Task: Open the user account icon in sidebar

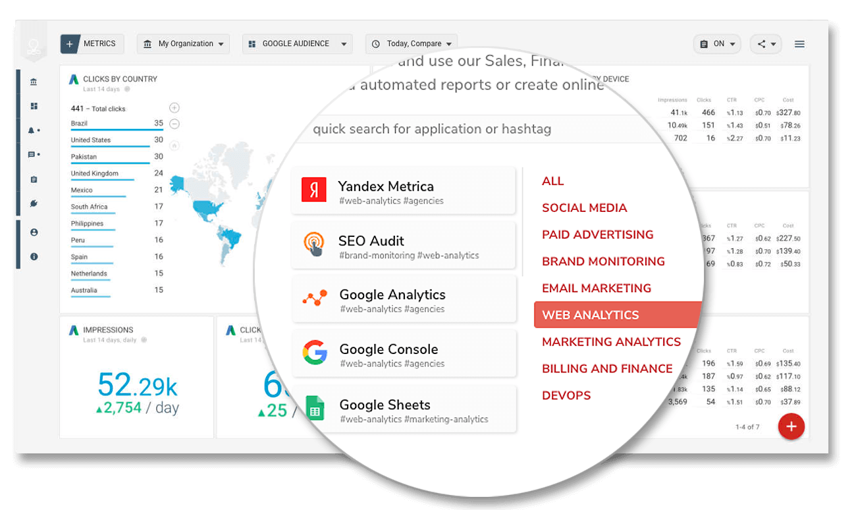Action: click(34, 232)
